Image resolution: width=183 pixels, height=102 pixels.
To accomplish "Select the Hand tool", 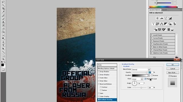I will (3, 56).
